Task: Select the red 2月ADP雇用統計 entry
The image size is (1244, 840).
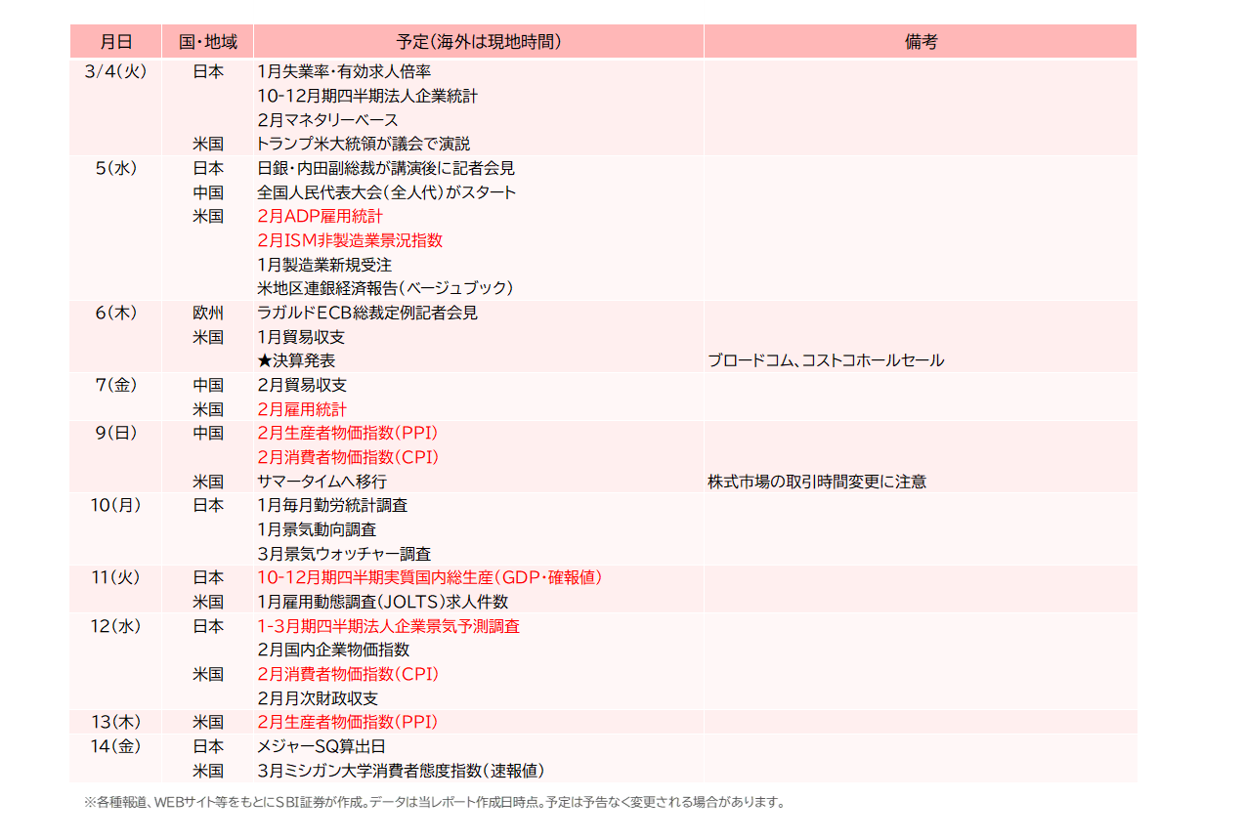Action: [x=320, y=216]
